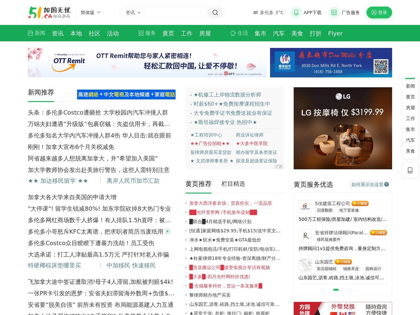420x315 pixels.
Task: Switch to the 栏目精选 tab
Action: point(233,184)
